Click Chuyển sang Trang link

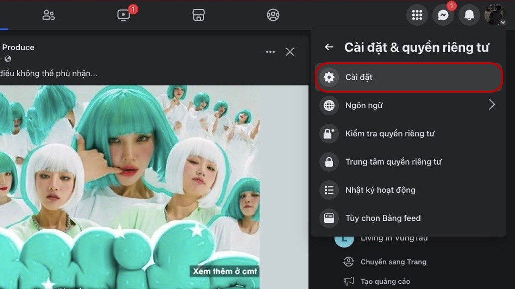(x=393, y=262)
